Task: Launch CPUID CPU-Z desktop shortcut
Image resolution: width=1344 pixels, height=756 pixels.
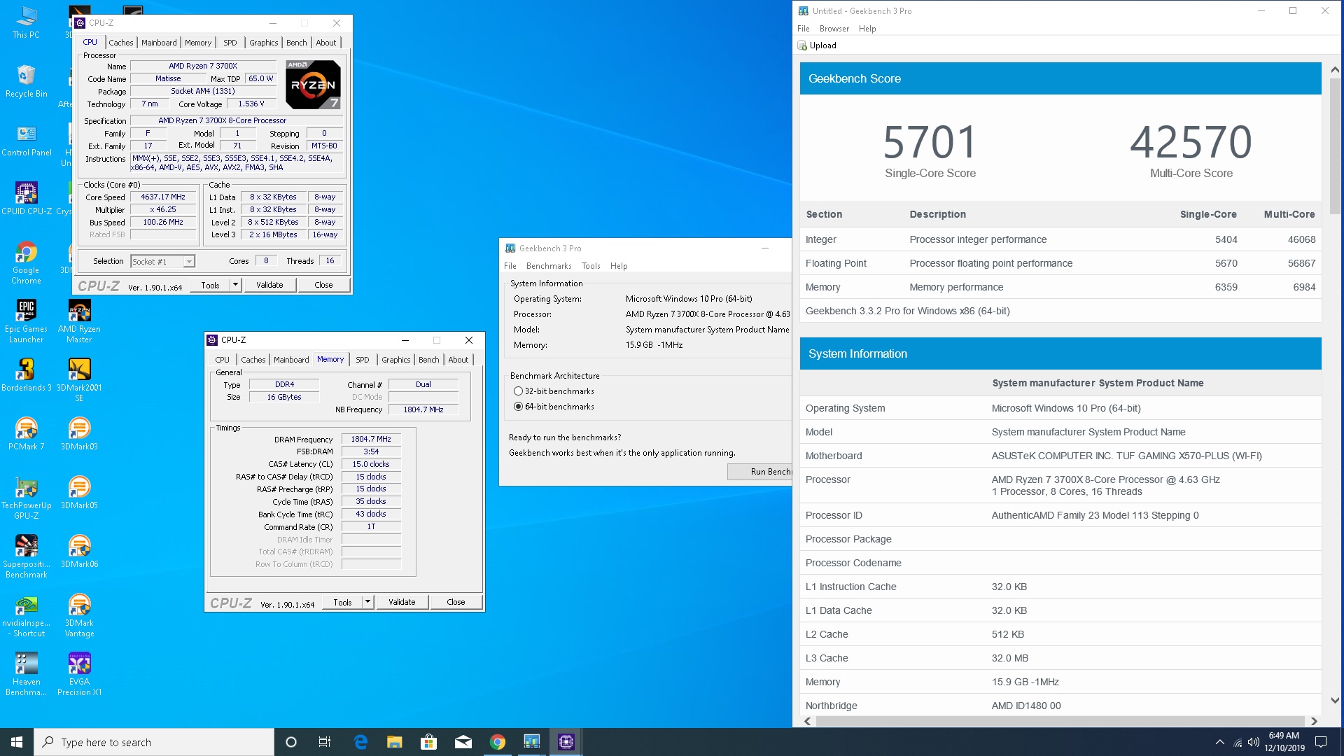Action: (x=26, y=198)
